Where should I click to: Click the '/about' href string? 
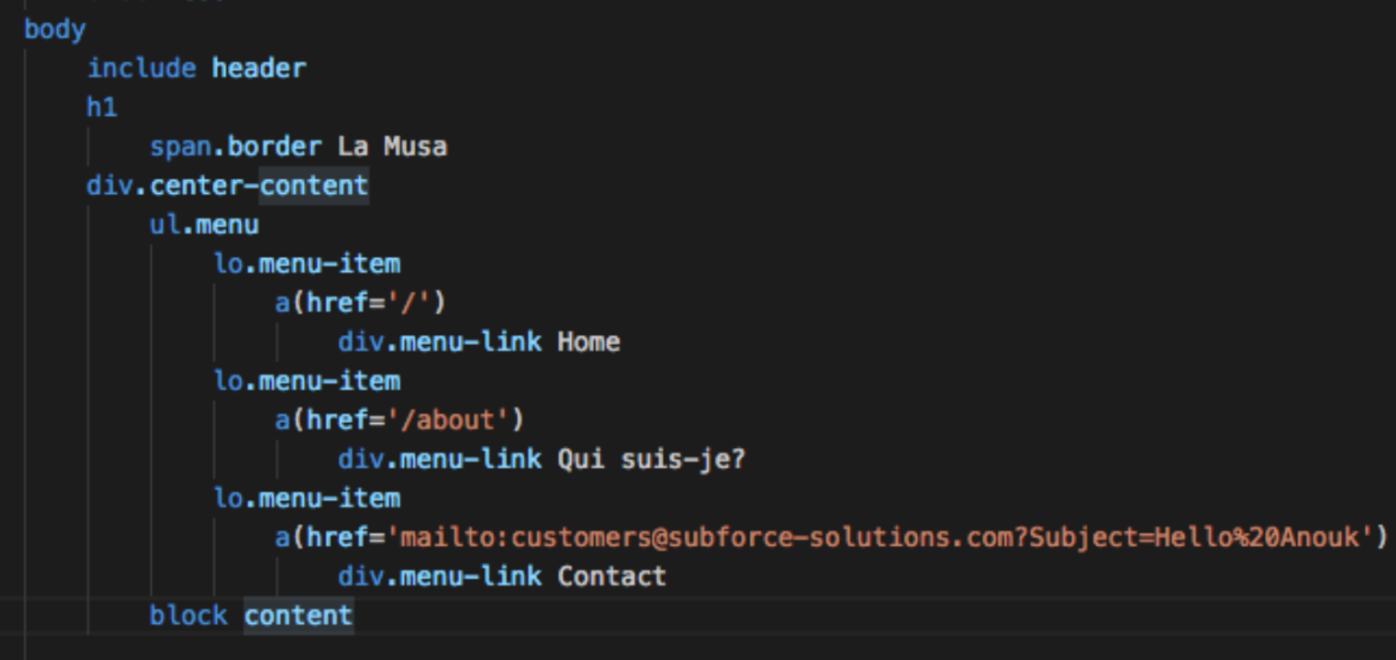448,420
